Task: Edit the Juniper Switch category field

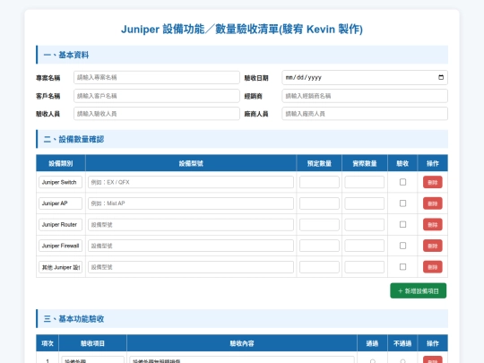Action: tap(61, 182)
